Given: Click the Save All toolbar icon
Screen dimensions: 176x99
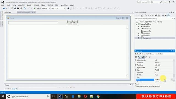Looking at the screenshot, I should 21,9.
